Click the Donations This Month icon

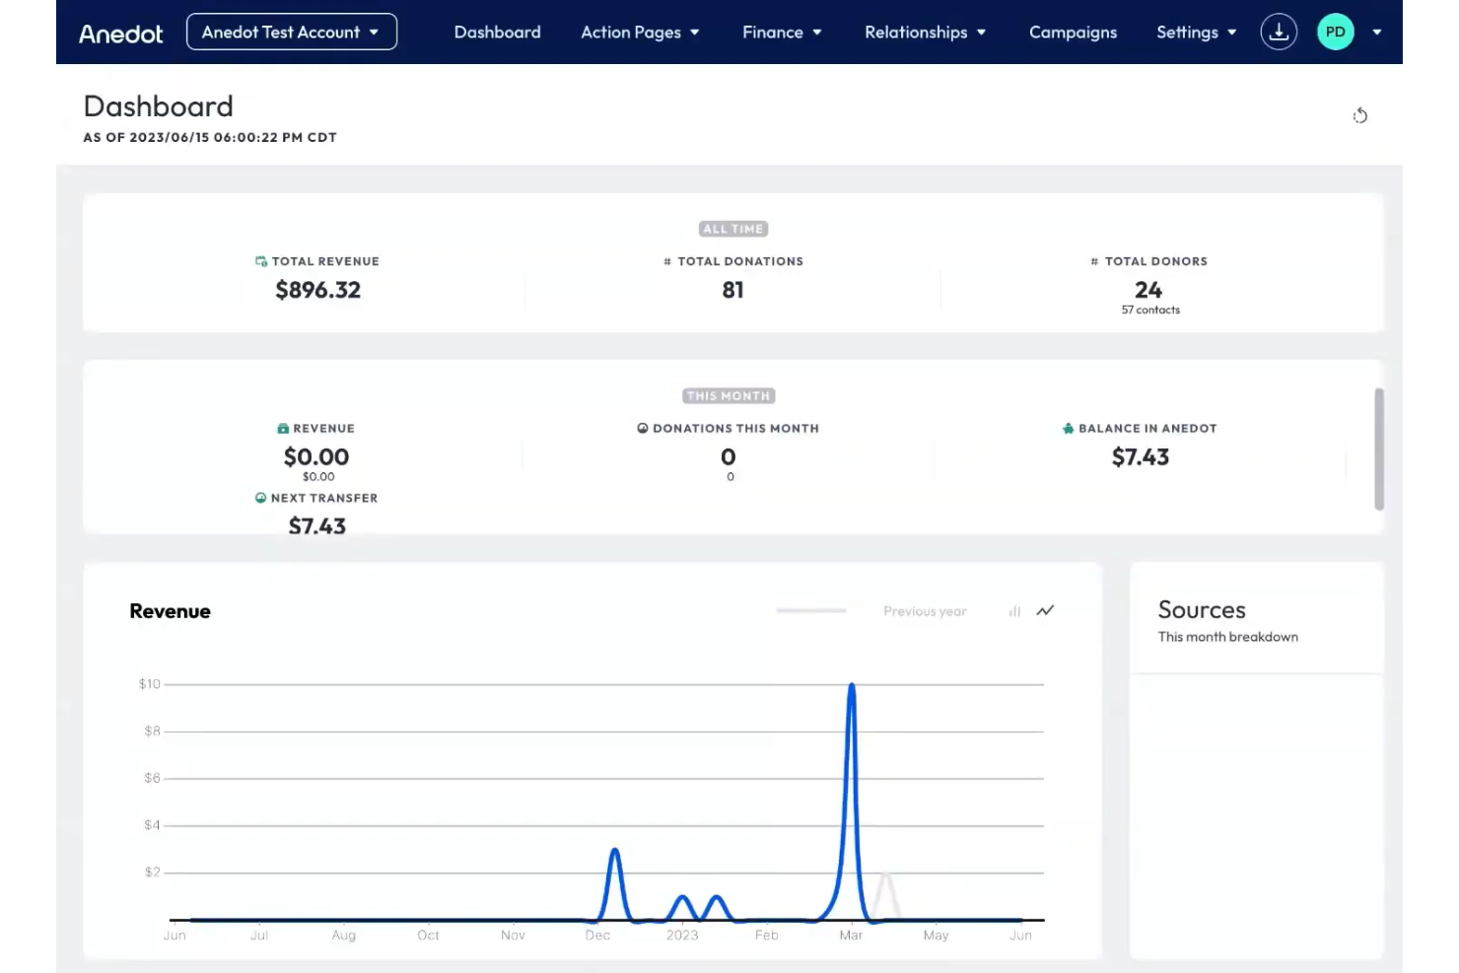pyautogui.click(x=643, y=429)
